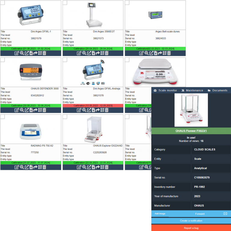Add a document to Argeo Belt-scale dunes
231x231 pixels.
[156, 53]
